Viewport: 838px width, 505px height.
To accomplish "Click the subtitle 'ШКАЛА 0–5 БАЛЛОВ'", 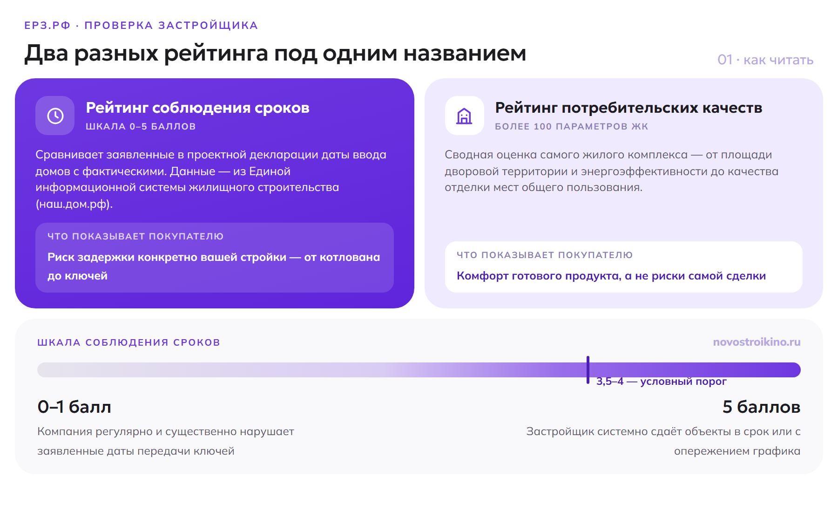I will click(x=141, y=126).
